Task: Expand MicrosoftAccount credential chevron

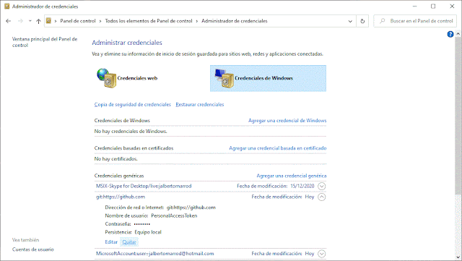Action: coord(322,254)
